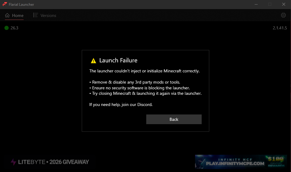Open the Litebyte 2026 Giveaway banner
This screenshot has height=172, width=291.
(50, 162)
